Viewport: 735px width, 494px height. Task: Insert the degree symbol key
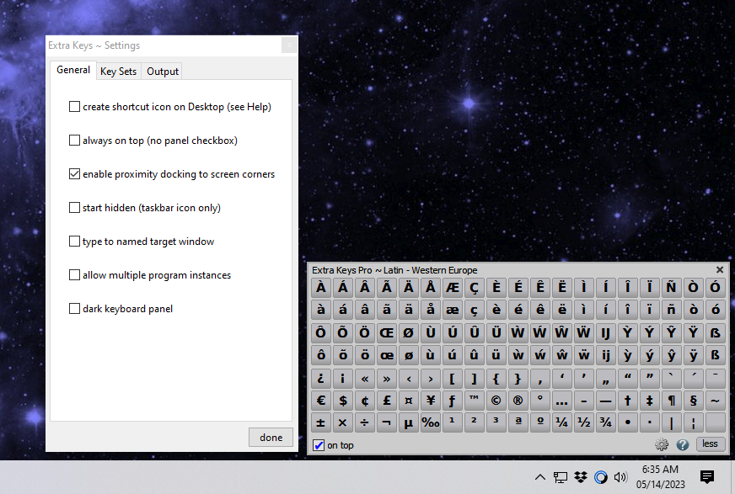(x=540, y=401)
